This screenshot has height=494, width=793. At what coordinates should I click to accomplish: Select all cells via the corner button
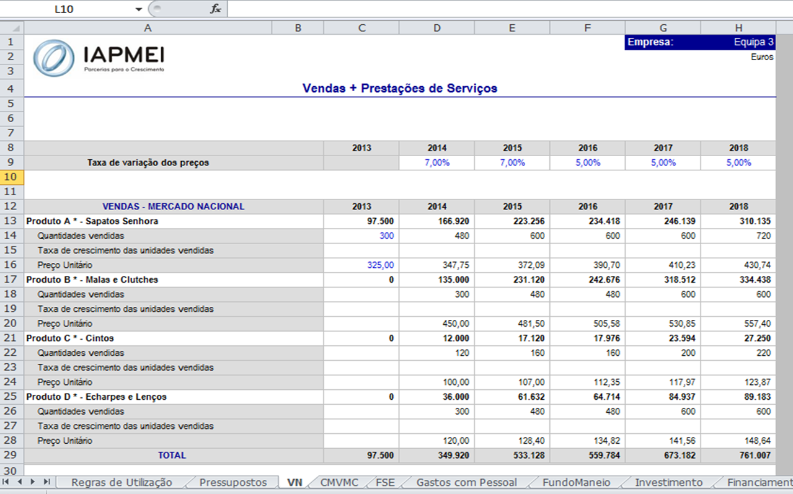(x=14, y=27)
